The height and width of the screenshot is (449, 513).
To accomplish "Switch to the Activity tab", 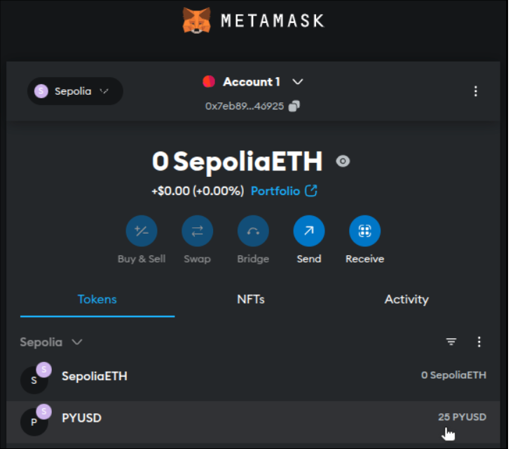I will coord(406,300).
